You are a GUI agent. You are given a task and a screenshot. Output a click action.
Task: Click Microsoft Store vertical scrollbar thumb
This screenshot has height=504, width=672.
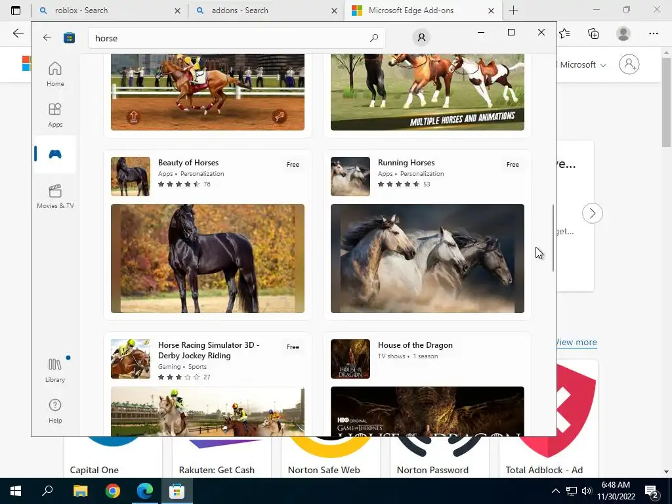click(x=553, y=238)
